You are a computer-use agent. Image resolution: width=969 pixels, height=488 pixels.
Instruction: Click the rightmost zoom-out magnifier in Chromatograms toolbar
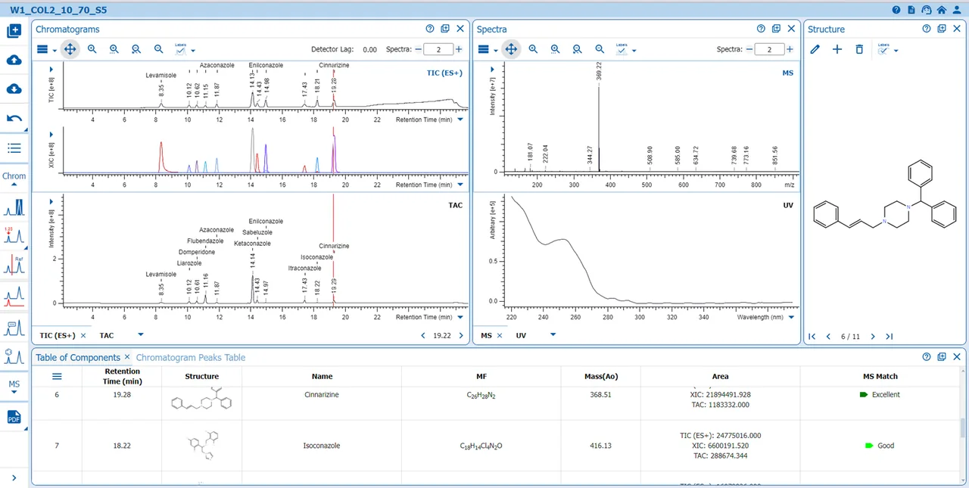point(159,49)
